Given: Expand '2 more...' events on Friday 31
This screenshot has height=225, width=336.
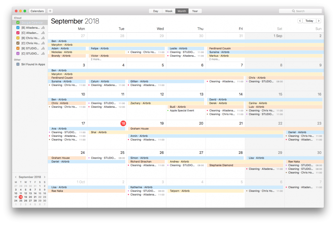Looking at the screenshot, I should (214, 59).
